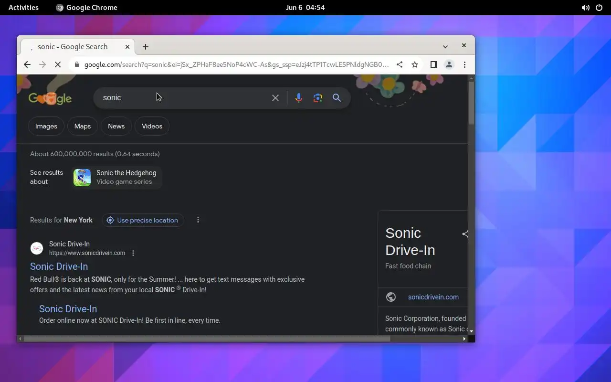Click the page address bar URL
The height and width of the screenshot is (382, 611).
pyautogui.click(x=237, y=64)
